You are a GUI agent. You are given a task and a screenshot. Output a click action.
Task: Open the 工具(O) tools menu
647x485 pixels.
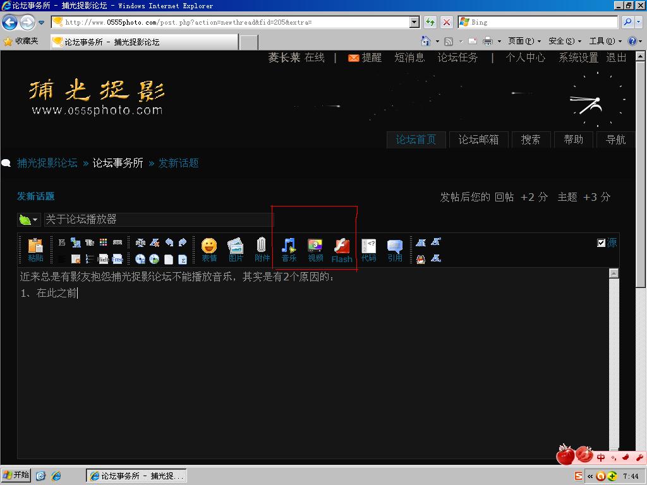(605, 41)
